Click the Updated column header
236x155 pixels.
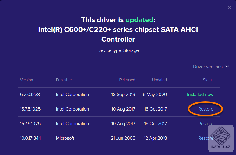click(159, 80)
